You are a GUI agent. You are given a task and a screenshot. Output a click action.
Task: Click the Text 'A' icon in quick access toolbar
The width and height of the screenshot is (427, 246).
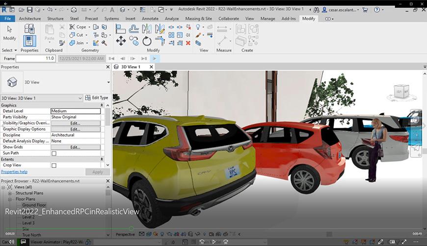tap(112, 10)
